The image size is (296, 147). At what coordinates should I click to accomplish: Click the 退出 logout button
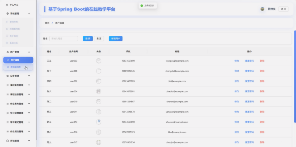pyautogui.click(x=283, y=9)
